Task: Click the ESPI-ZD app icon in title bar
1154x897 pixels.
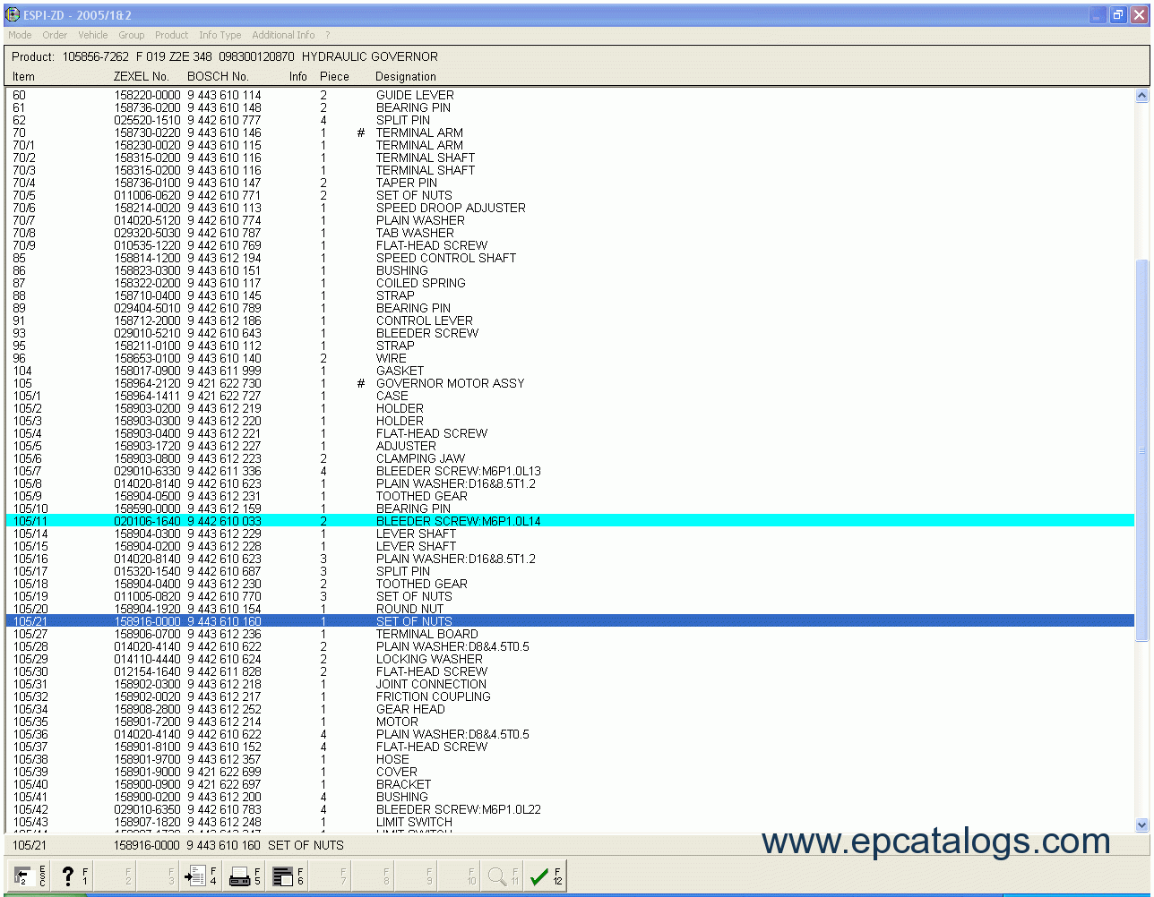Action: coord(13,15)
